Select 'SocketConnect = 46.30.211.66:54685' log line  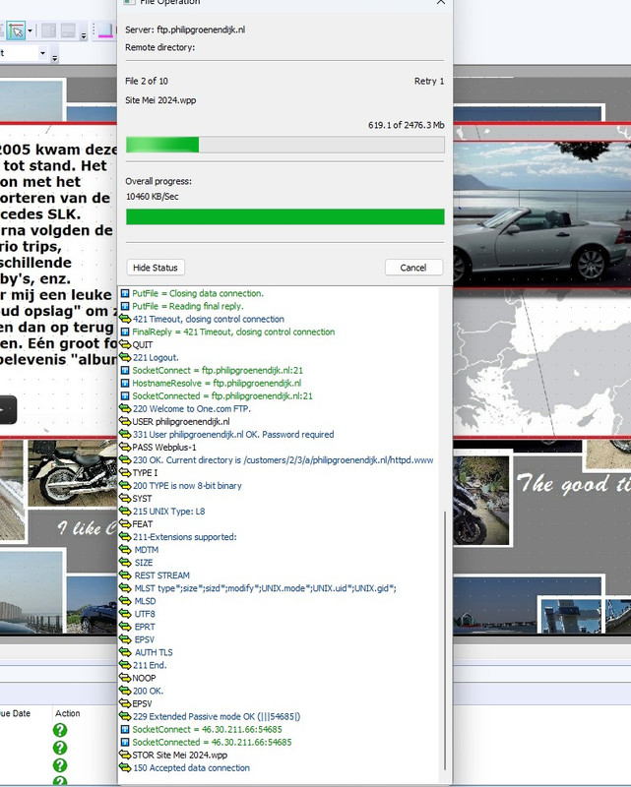click(x=207, y=729)
